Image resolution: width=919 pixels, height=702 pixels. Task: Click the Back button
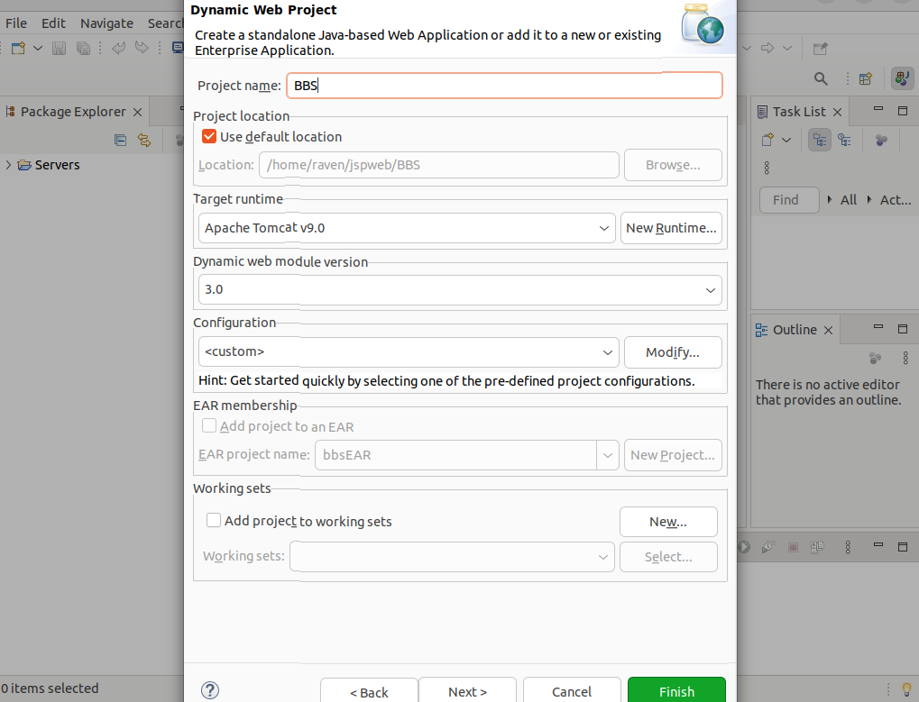[369, 691]
